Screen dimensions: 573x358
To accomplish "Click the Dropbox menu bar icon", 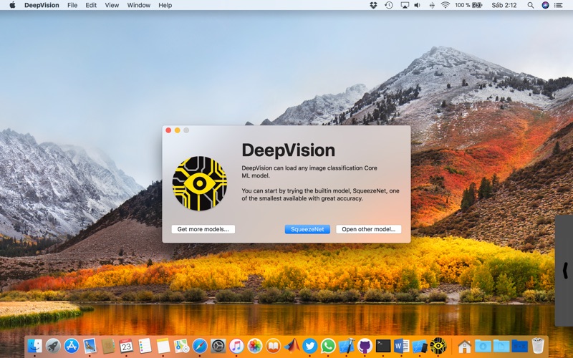I will (373, 5).
